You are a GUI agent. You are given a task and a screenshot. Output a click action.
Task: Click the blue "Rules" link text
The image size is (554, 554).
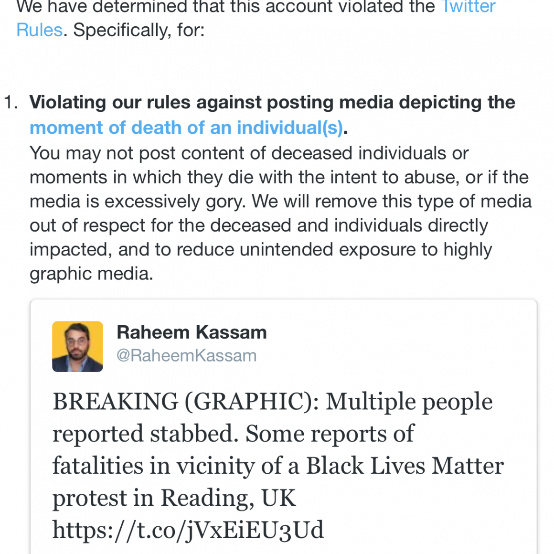click(x=40, y=30)
